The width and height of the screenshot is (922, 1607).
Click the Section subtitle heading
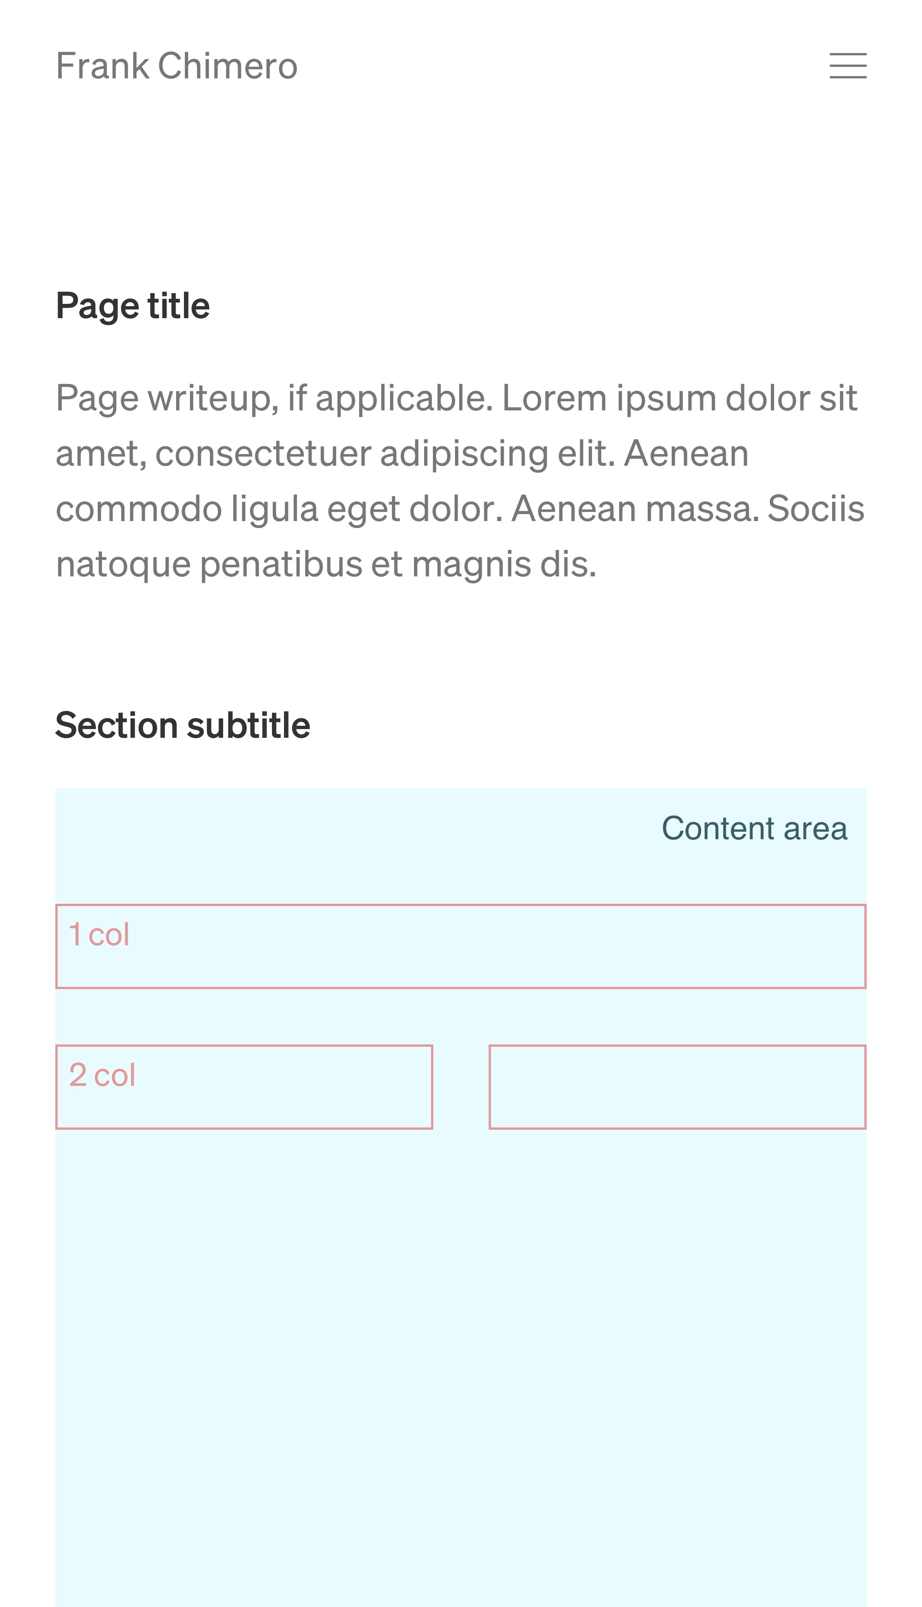click(183, 725)
